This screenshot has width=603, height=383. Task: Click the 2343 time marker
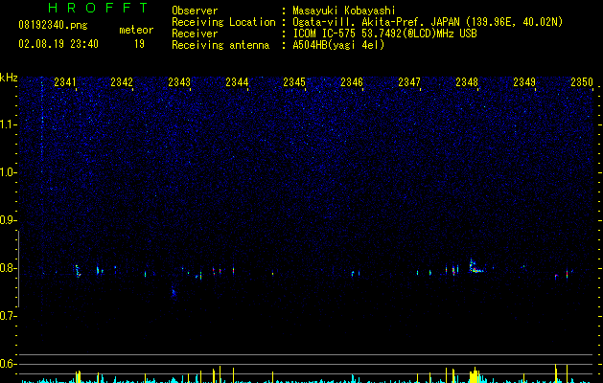[x=179, y=81]
